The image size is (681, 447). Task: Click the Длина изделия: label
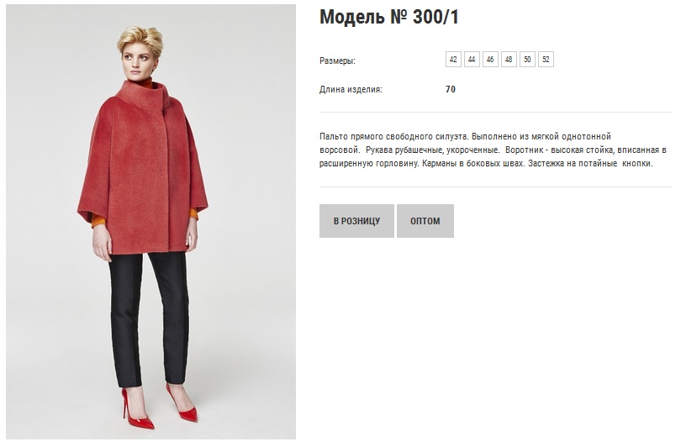(x=351, y=89)
